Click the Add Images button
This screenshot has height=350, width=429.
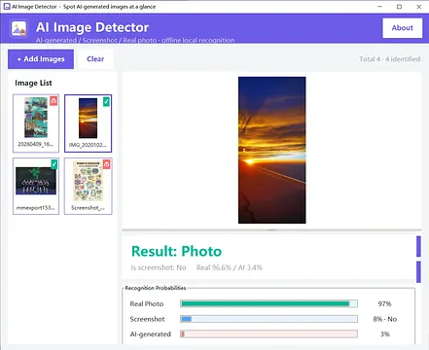coord(41,59)
